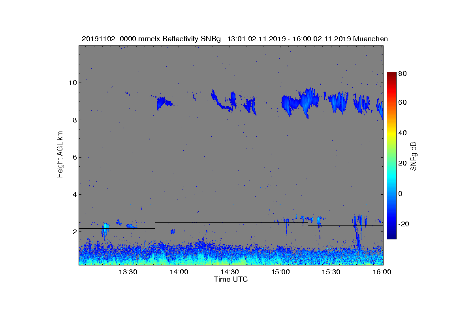Click the 'Muenchen' location word in the title

coord(371,39)
